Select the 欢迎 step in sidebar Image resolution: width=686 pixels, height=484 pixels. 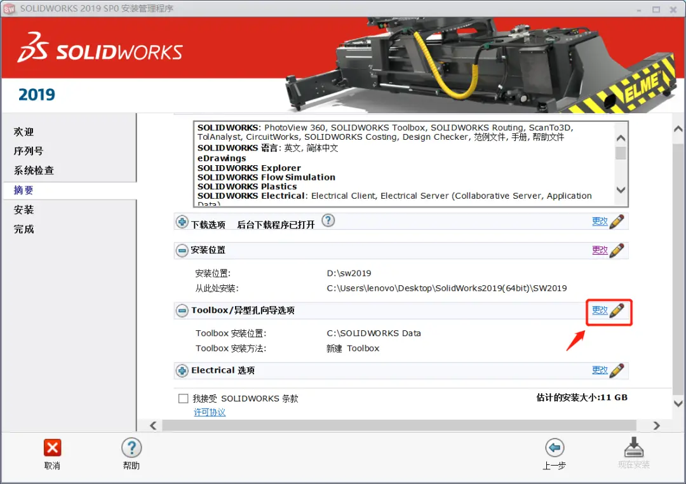tap(24, 131)
